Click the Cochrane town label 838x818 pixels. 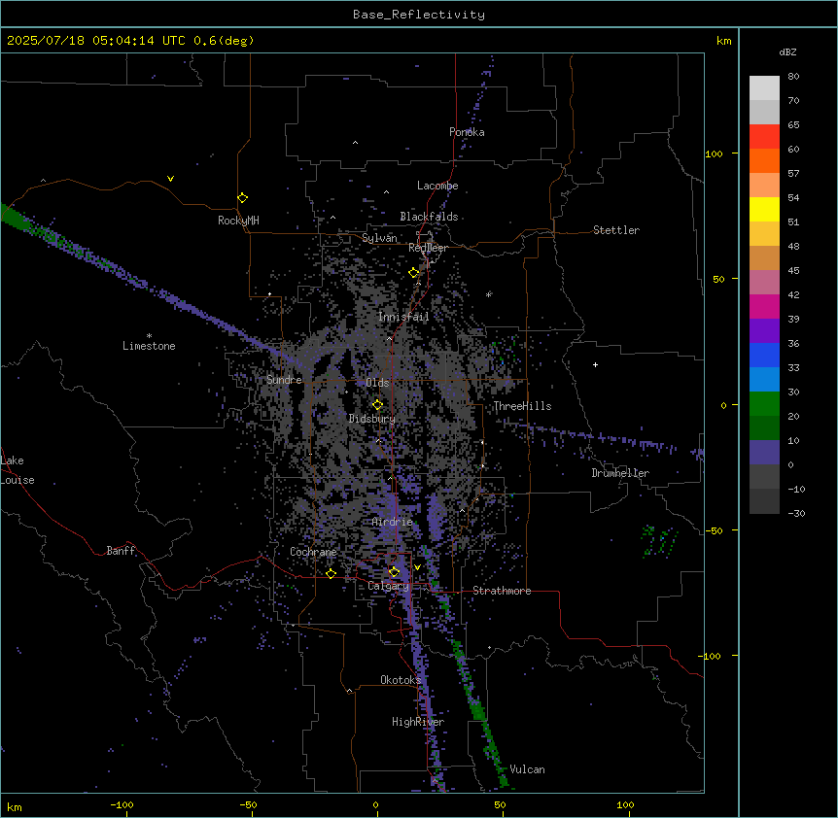click(x=313, y=552)
